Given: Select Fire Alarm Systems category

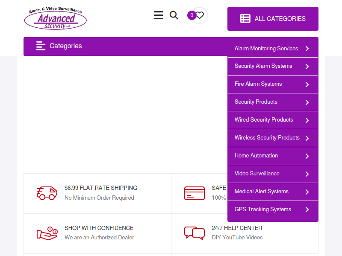Looking at the screenshot, I should 258,84.
